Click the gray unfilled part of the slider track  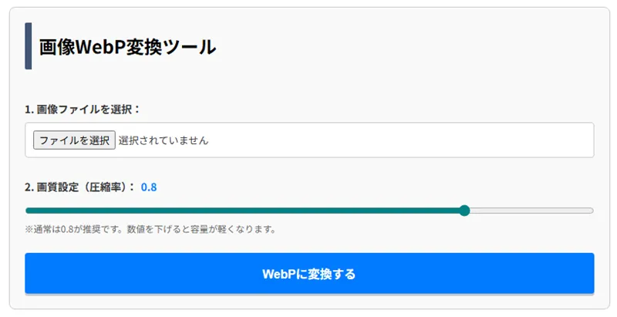point(532,211)
